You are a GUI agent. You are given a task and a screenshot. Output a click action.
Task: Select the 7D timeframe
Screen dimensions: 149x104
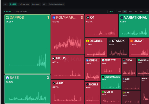pyautogui.click(x=125, y=12)
